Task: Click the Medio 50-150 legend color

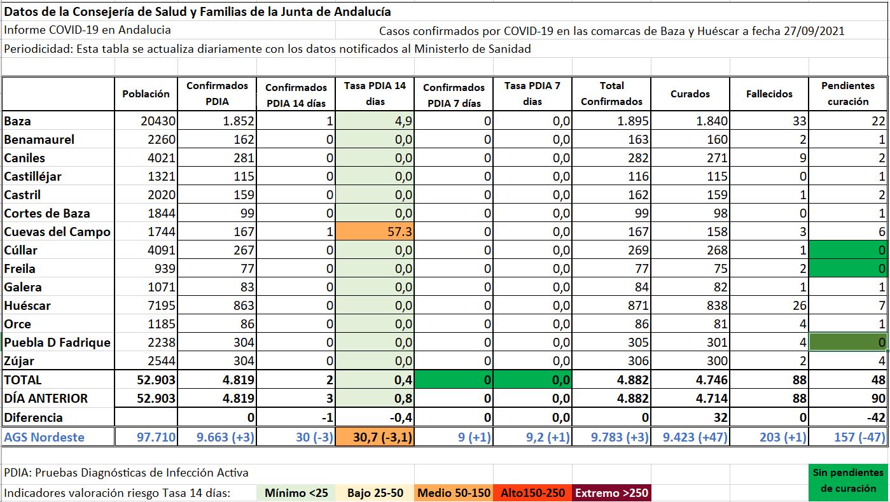Action: point(454,493)
